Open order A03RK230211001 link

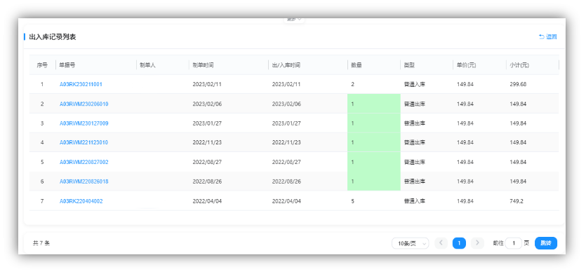[x=81, y=84]
